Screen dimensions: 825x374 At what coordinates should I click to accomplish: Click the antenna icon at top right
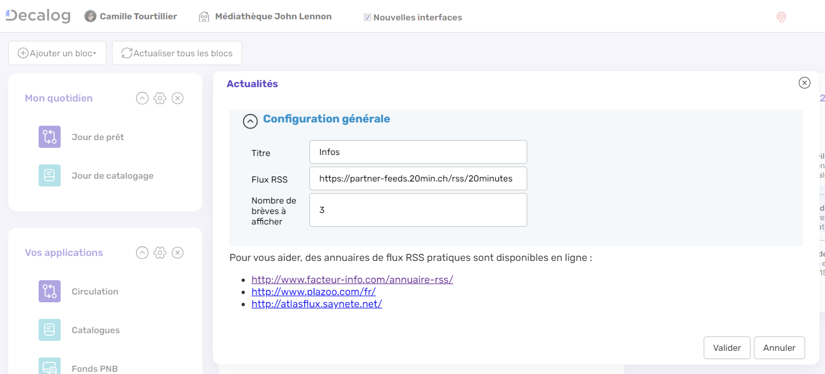point(781,17)
